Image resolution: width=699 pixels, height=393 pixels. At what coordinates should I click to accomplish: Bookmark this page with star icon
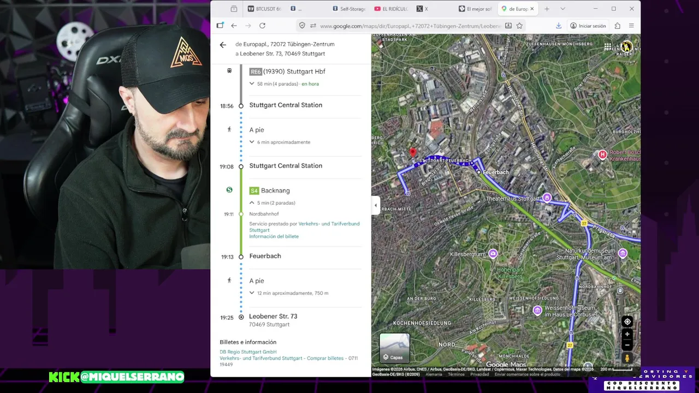point(519,26)
